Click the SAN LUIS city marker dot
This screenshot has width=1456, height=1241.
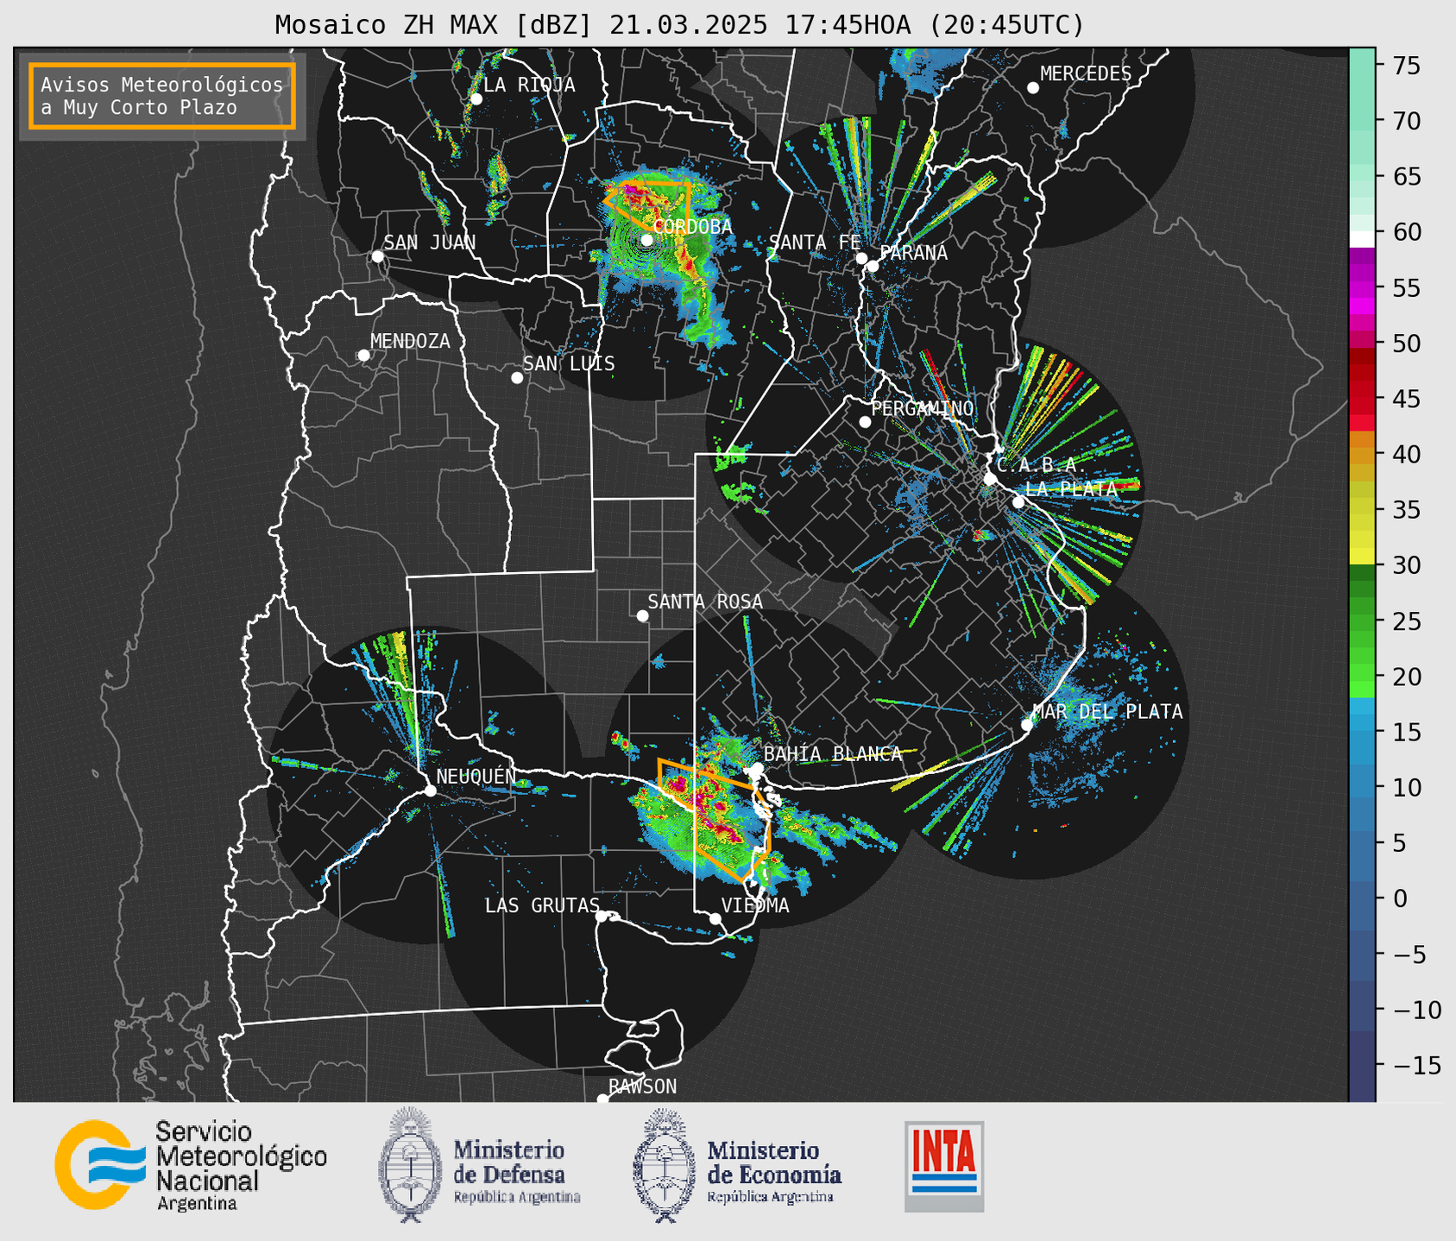point(517,378)
